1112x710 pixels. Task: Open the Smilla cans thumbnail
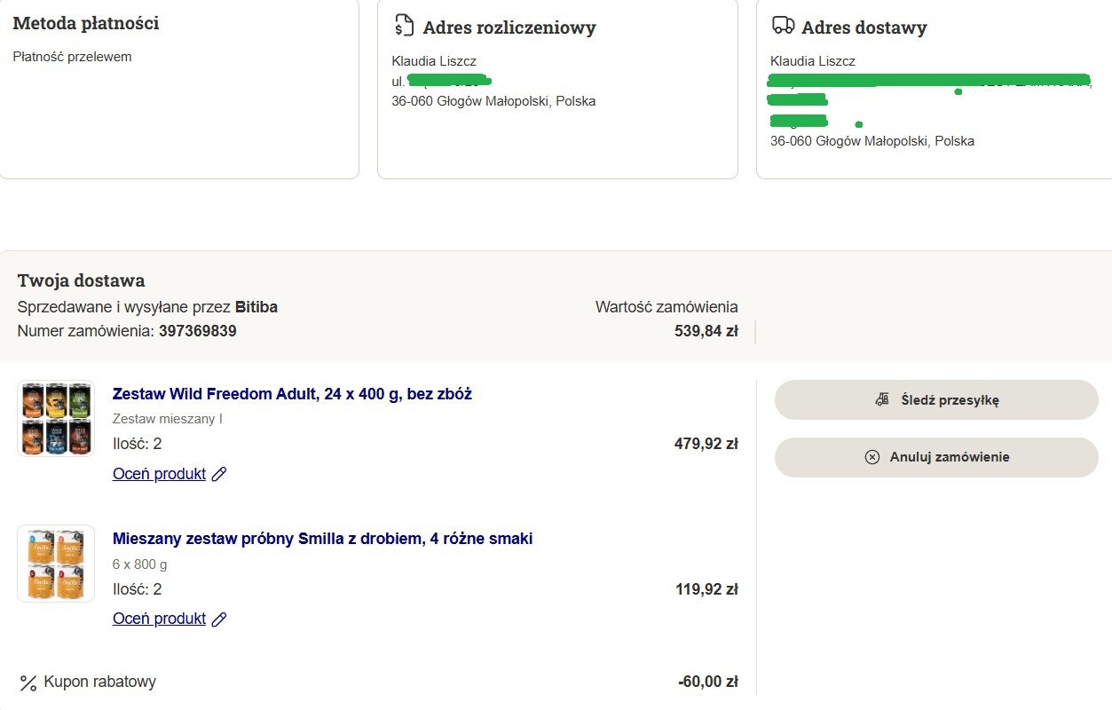pyautogui.click(x=56, y=564)
